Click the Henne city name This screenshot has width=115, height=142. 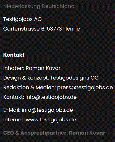coord(72,29)
